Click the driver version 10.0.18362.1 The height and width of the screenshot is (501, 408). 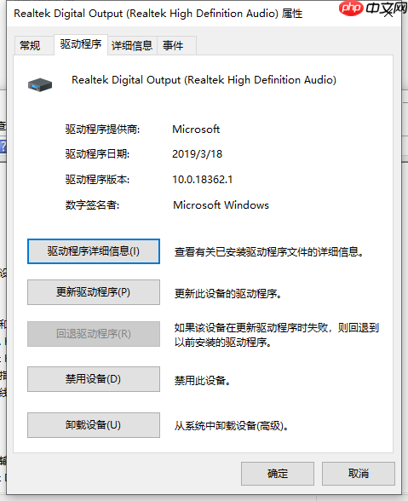point(203,180)
